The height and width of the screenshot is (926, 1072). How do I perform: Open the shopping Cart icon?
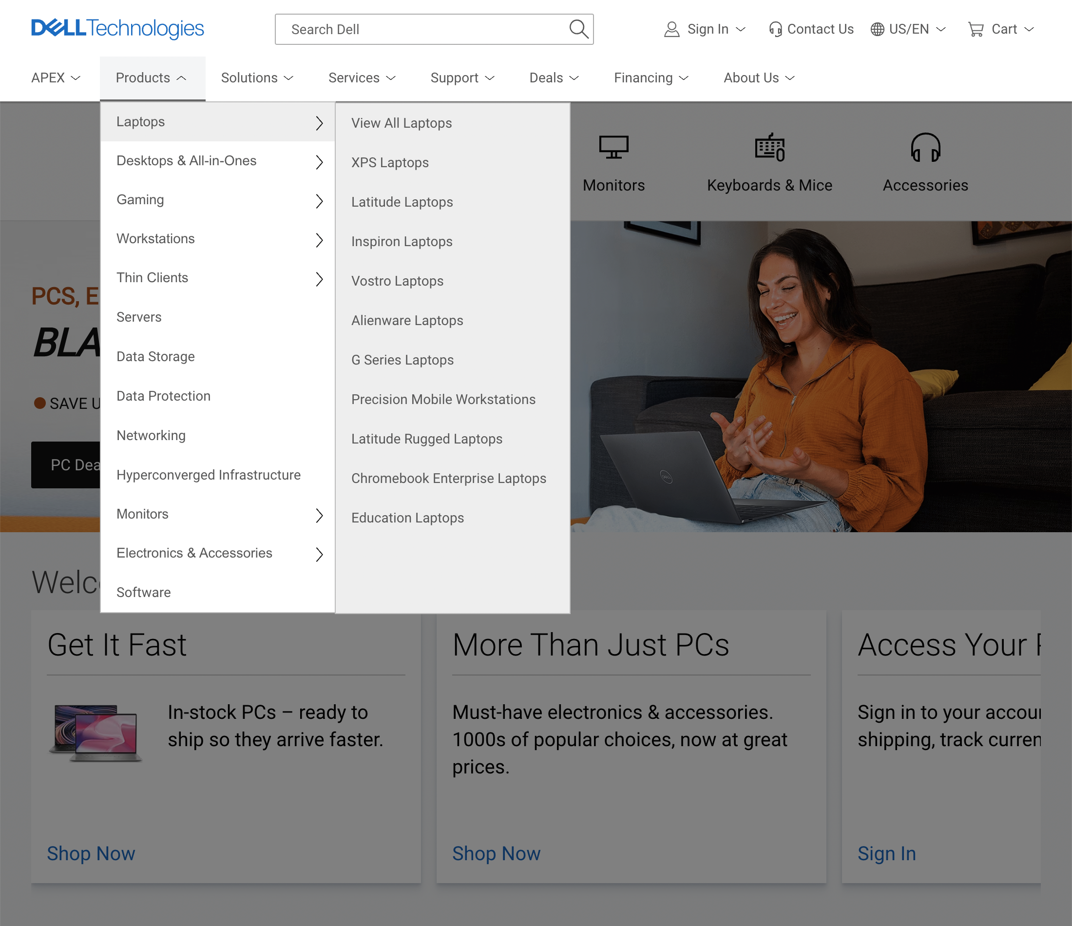coord(976,29)
